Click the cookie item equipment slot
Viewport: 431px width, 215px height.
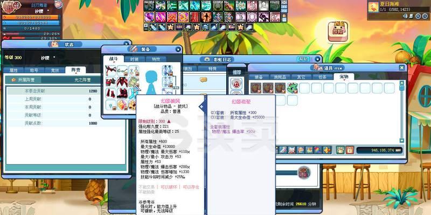coord(133,105)
